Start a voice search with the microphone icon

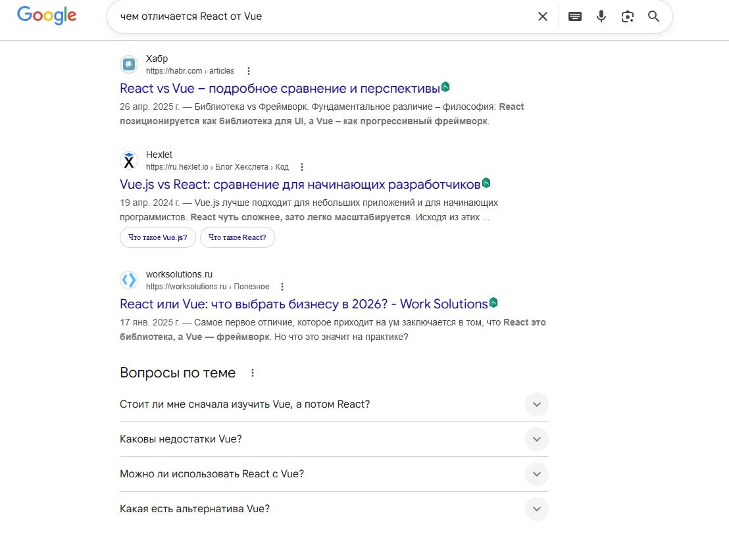pos(601,16)
